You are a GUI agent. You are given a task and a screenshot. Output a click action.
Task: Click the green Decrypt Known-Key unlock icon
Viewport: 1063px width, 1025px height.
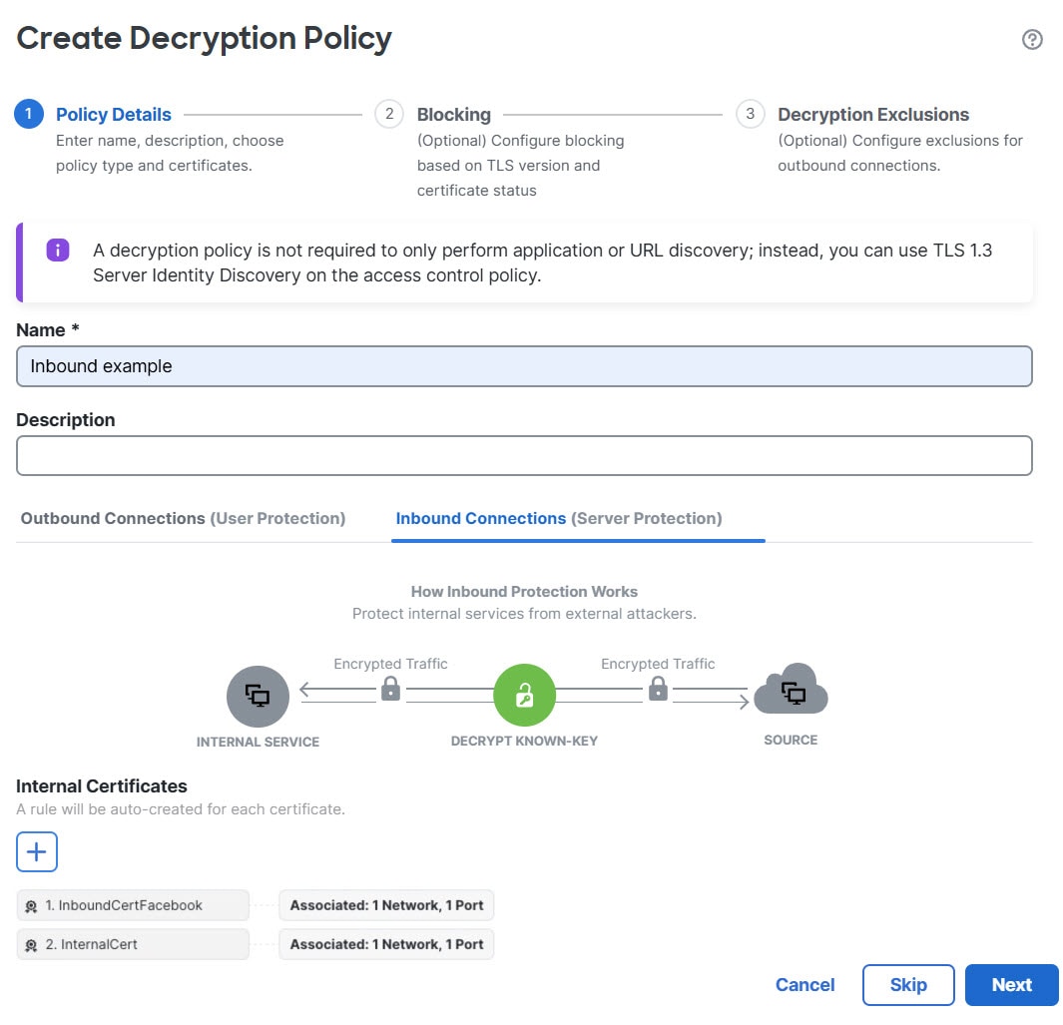[x=524, y=695]
